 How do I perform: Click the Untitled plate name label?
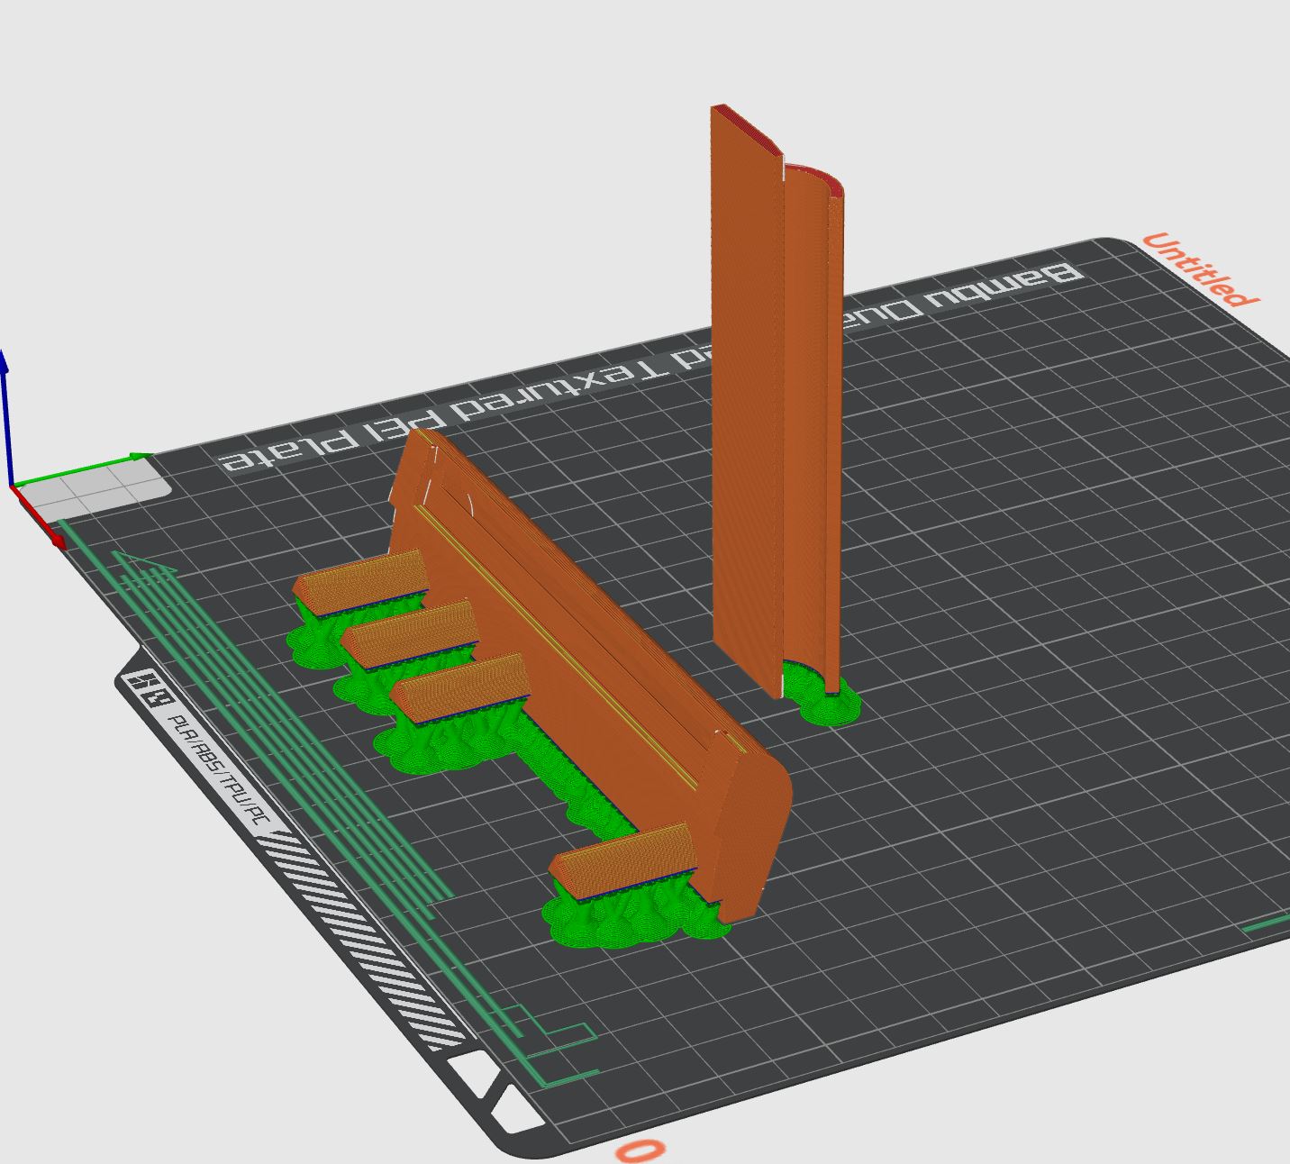pyautogui.click(x=1198, y=270)
